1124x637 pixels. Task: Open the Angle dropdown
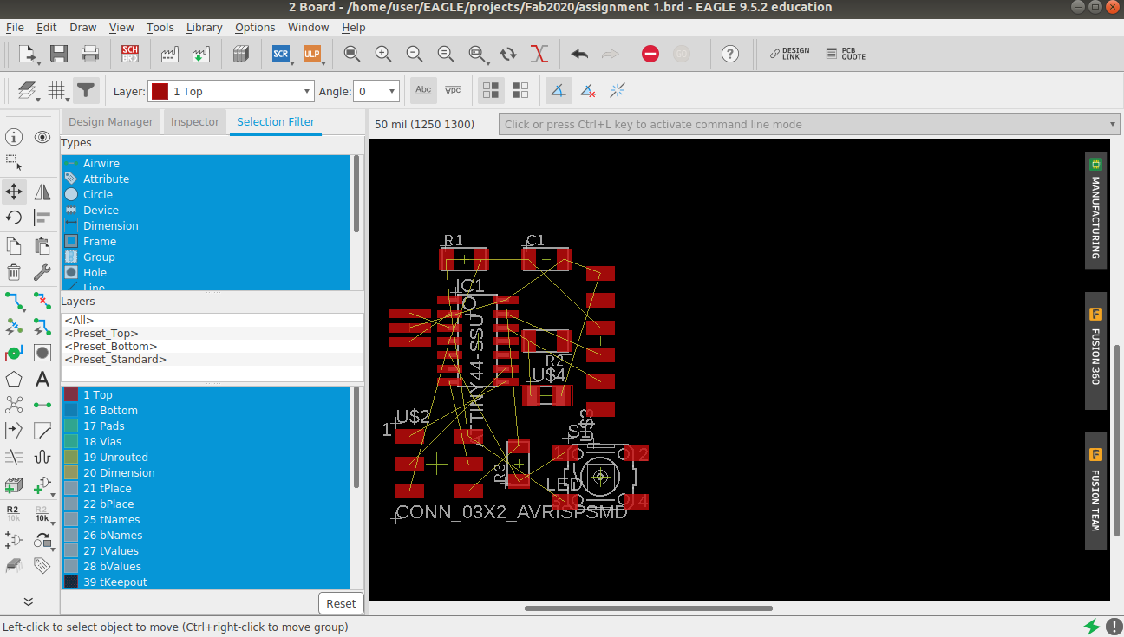[377, 91]
